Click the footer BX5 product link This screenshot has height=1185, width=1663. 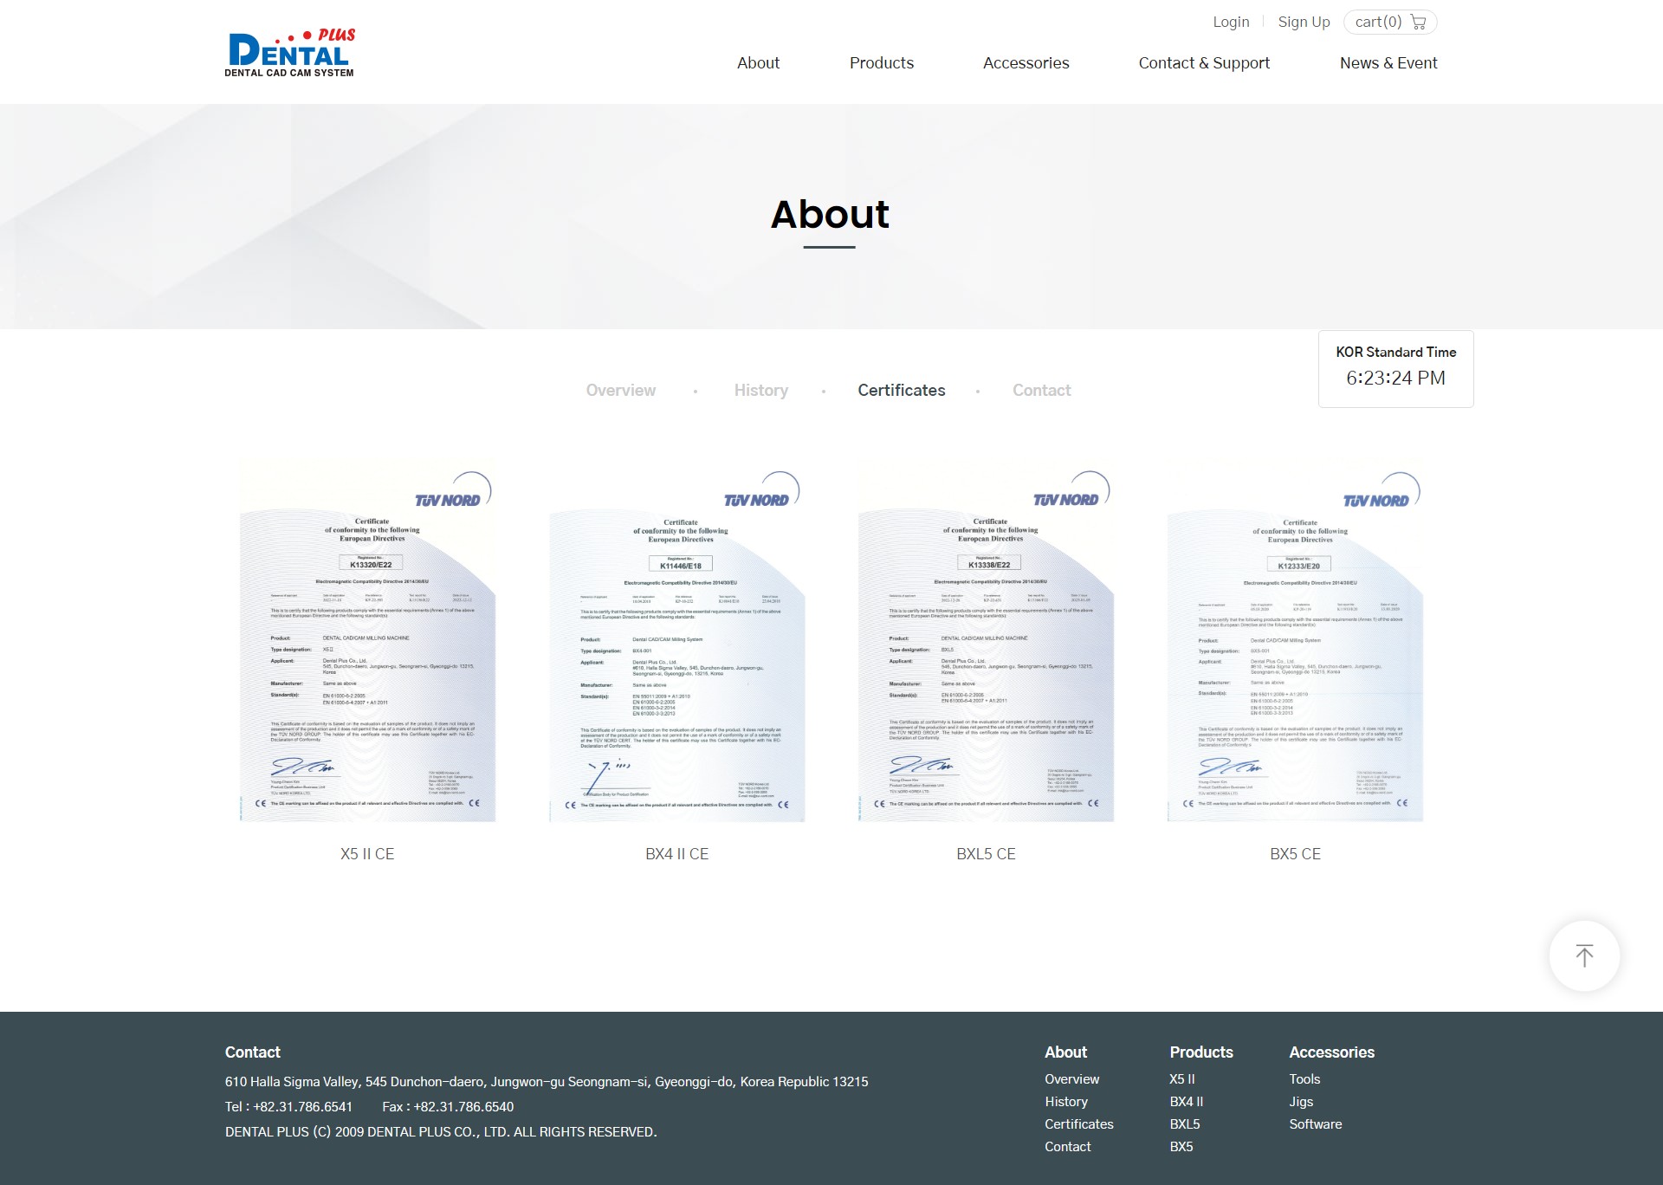(1181, 1146)
